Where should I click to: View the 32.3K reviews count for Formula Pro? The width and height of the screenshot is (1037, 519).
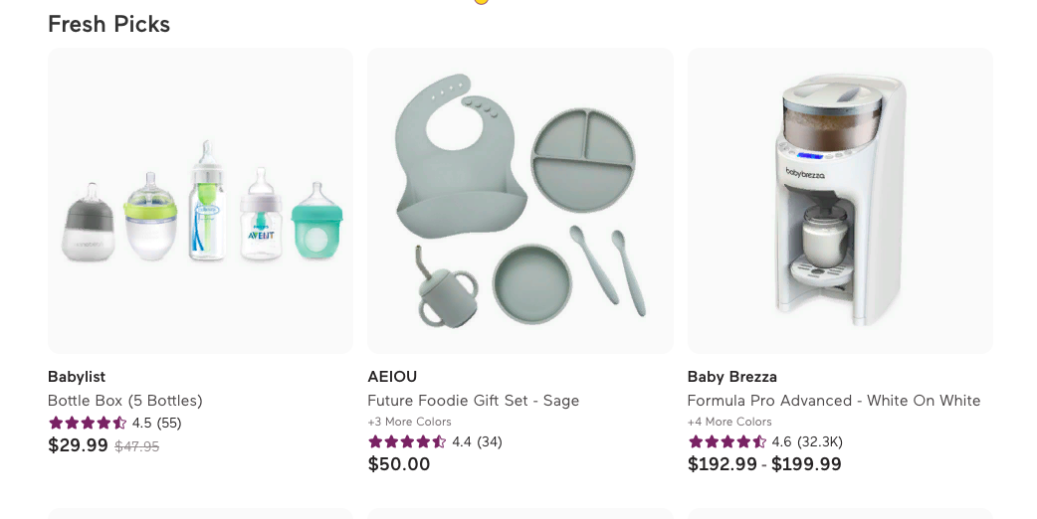[821, 441]
